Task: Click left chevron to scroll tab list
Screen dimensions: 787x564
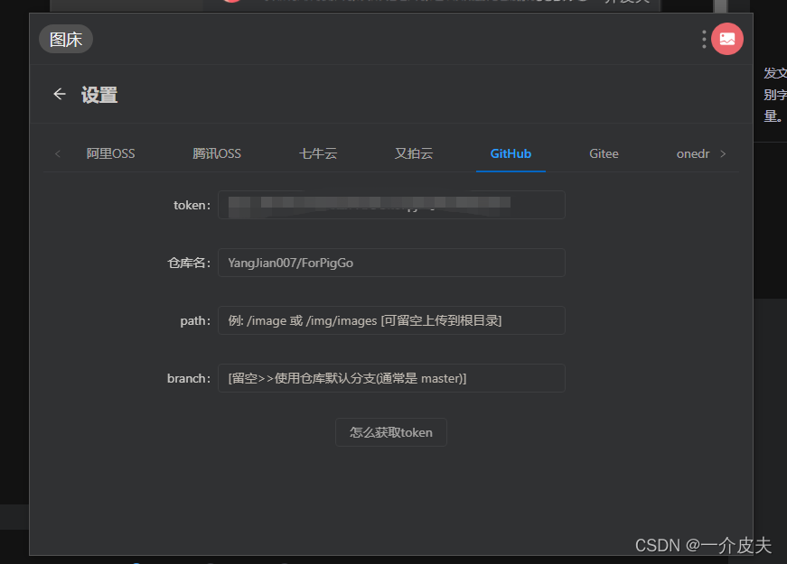Action: point(57,153)
